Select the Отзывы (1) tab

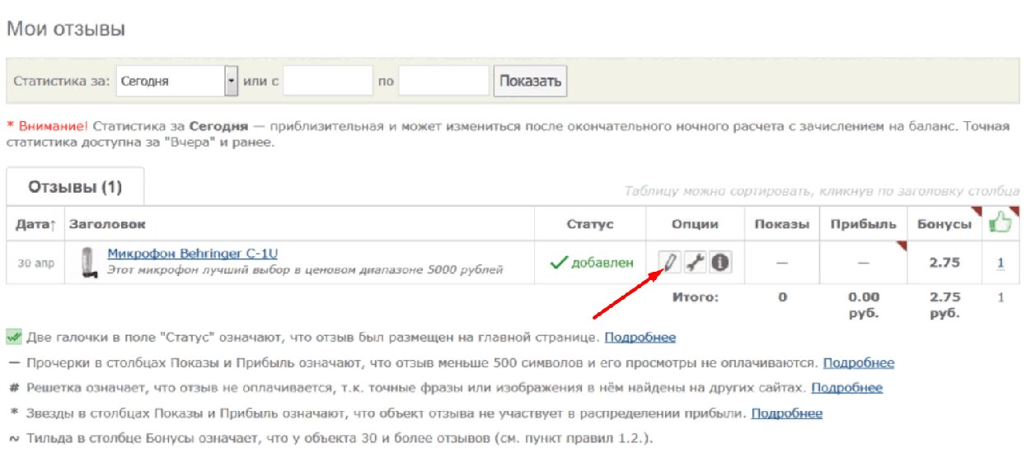point(75,187)
